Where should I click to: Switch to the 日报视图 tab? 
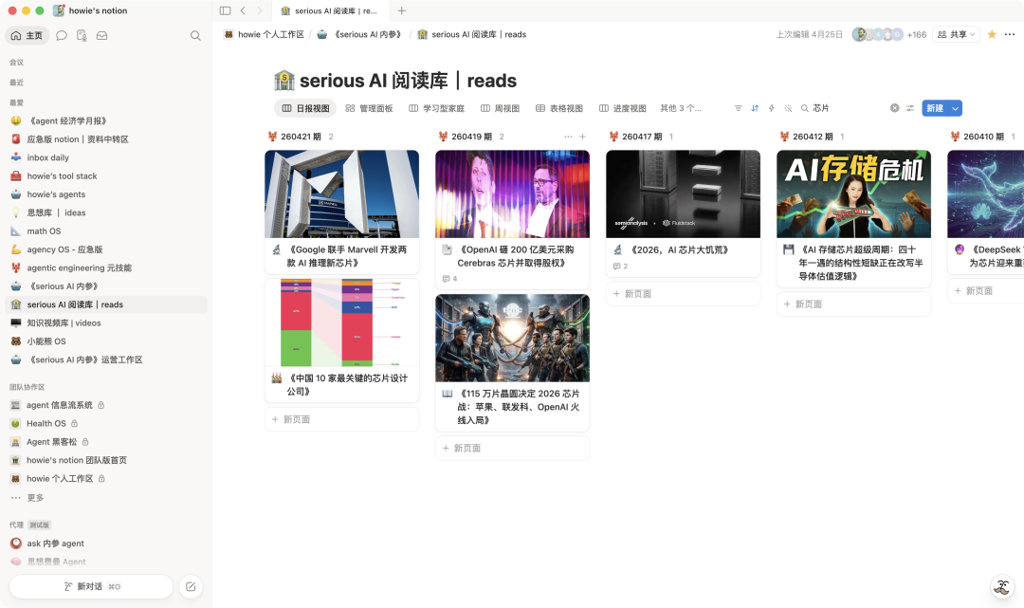[x=305, y=108]
